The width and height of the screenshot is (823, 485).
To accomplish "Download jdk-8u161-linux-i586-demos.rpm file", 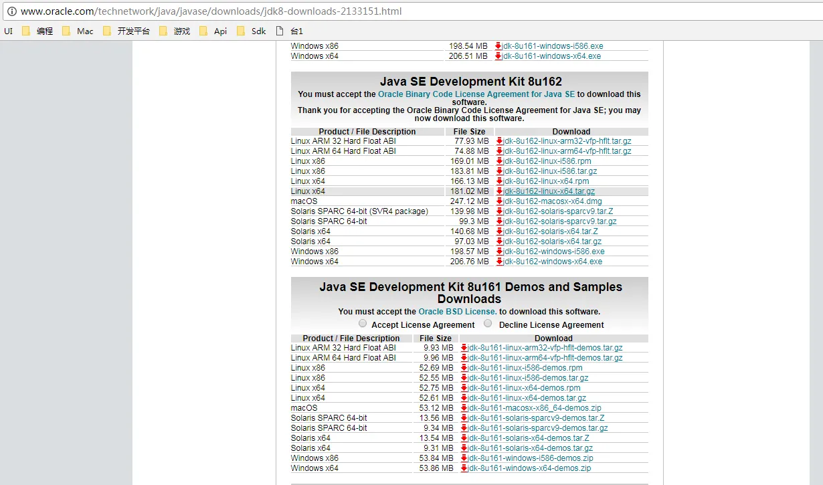I will 525,368.
